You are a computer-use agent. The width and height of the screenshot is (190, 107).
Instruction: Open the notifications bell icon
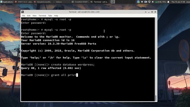tap(168, 2)
